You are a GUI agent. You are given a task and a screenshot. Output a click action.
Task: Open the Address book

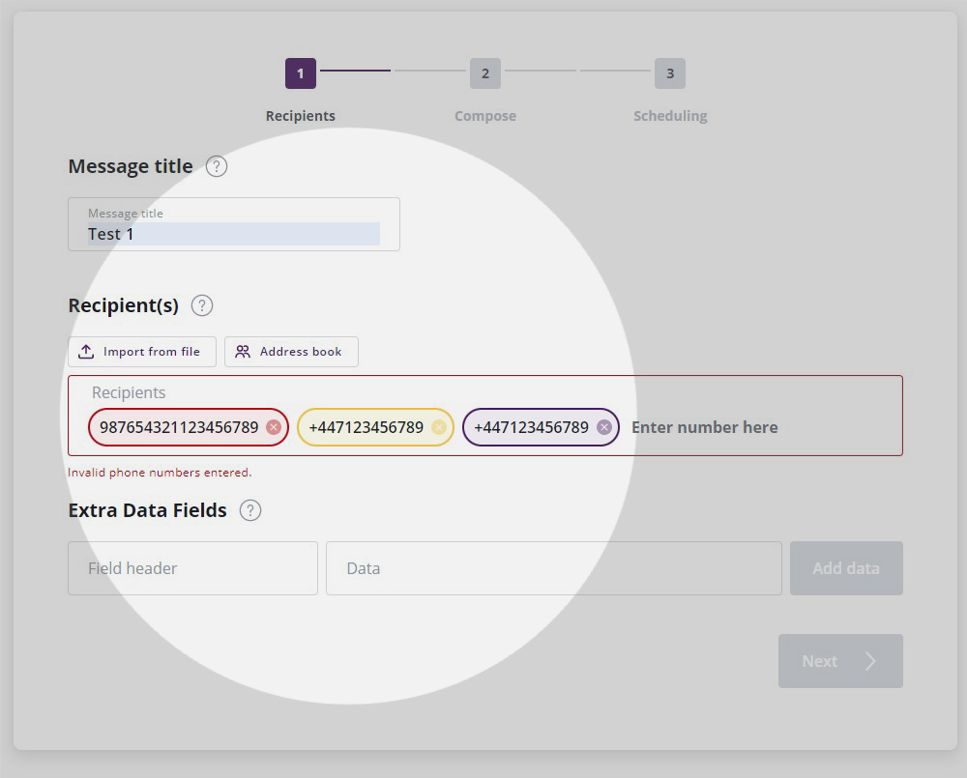(291, 352)
